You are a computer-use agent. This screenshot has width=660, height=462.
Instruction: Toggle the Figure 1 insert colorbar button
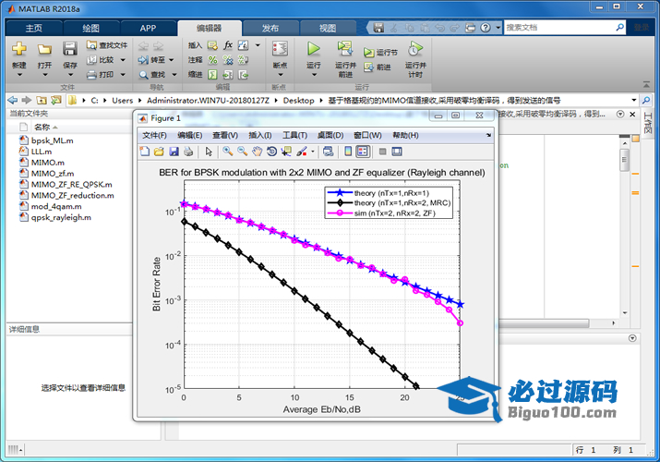pos(348,152)
